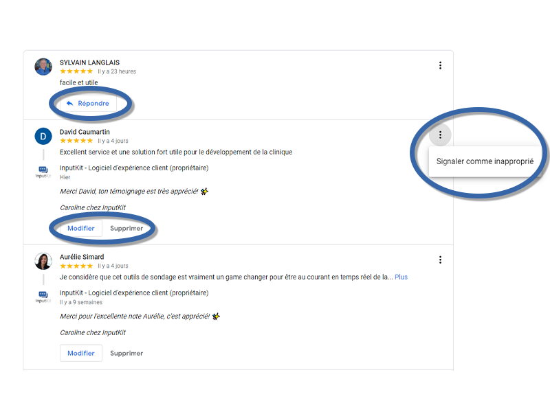The image size is (550, 412).
Task: Click reviewer name Aurélie Simard
Action: (82, 257)
